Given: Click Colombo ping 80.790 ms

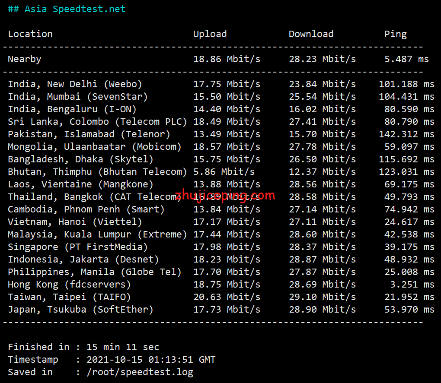Looking at the screenshot, I should (x=409, y=122).
